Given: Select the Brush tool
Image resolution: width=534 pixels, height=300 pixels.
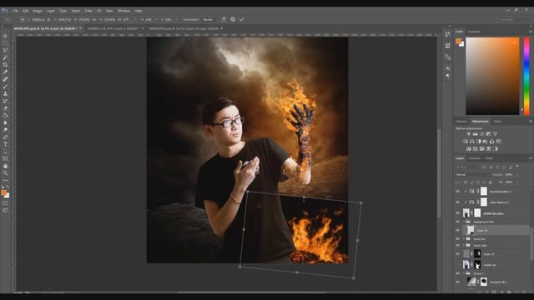Looking at the screenshot, I should 5,87.
